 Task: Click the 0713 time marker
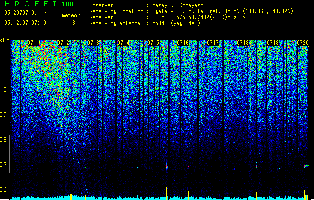[93, 43]
